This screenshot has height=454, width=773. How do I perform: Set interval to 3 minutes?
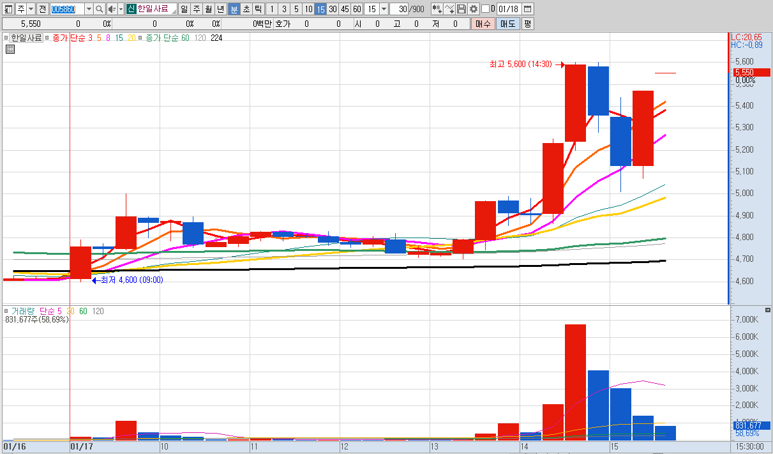point(283,9)
